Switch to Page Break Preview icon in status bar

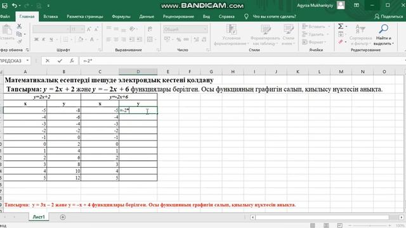click(340, 225)
